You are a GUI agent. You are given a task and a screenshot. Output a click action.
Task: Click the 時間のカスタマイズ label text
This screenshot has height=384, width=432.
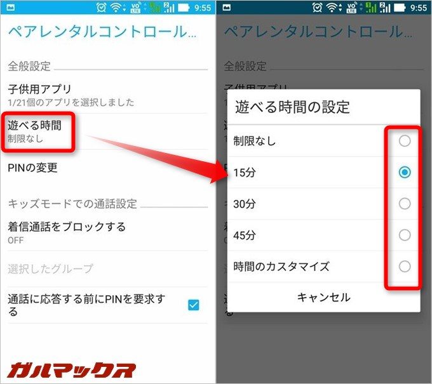click(281, 267)
